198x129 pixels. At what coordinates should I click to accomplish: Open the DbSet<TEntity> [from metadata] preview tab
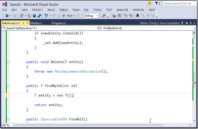[x=159, y=23]
